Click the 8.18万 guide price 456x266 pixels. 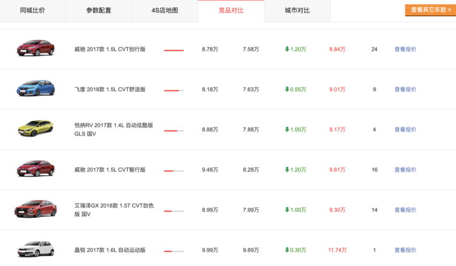pyautogui.click(x=210, y=89)
